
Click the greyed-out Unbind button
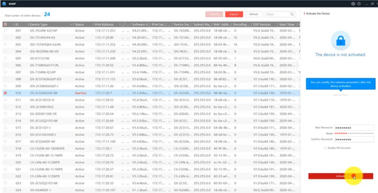(214, 14)
